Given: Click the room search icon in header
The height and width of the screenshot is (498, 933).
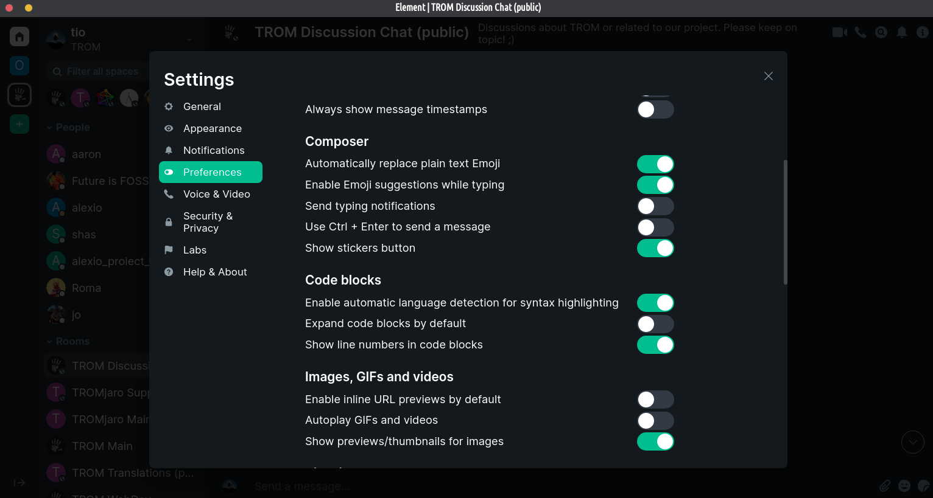Looking at the screenshot, I should 881,32.
